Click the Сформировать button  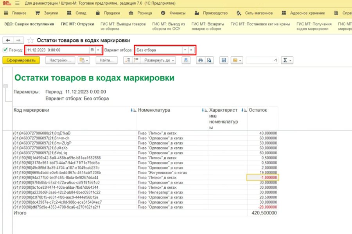point(21,60)
